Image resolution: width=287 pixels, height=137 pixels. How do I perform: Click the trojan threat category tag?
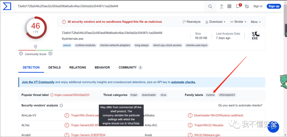click(134, 95)
